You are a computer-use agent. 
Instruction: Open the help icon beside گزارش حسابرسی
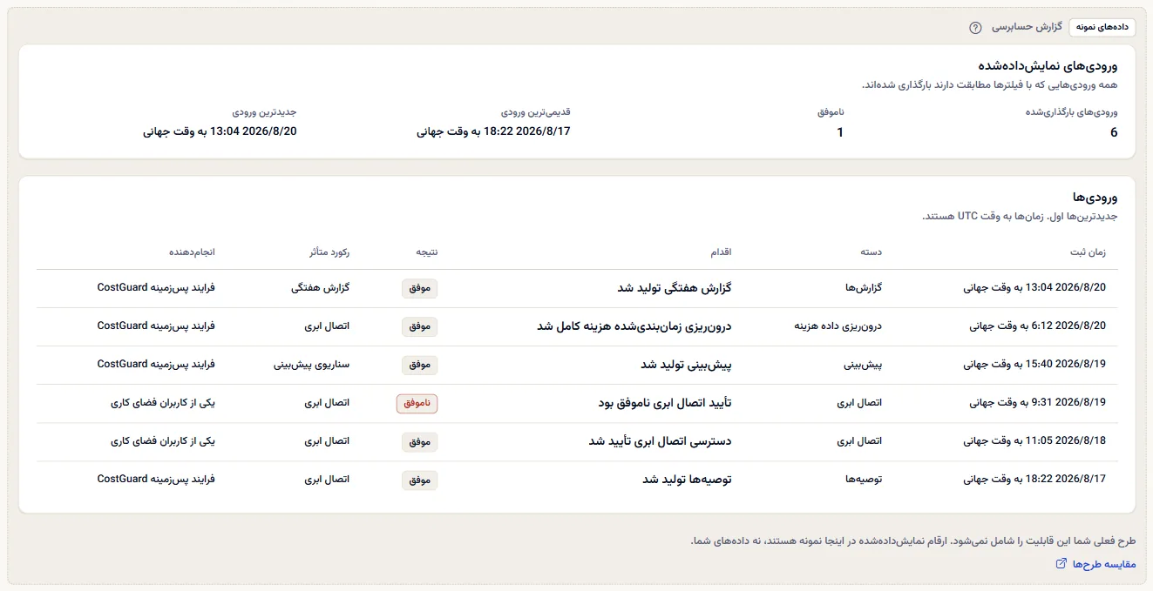[x=975, y=27]
